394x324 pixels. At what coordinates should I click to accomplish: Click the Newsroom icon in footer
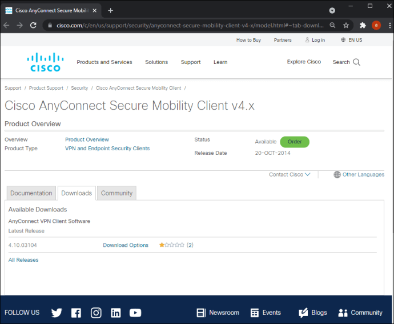tap(201, 313)
